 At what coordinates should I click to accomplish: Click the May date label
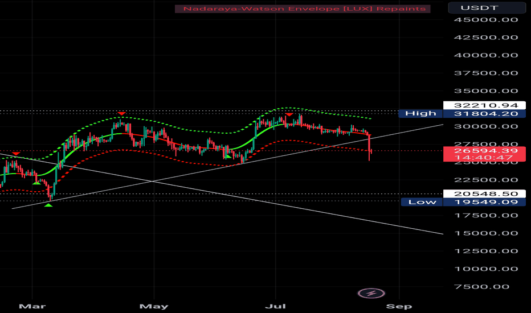tap(154, 306)
